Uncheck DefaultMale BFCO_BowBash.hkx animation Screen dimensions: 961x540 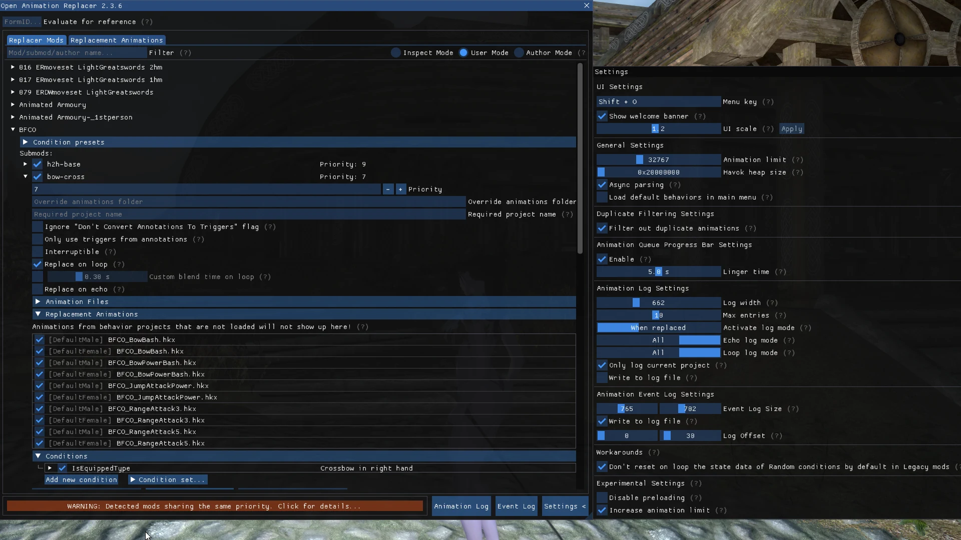[x=40, y=340]
